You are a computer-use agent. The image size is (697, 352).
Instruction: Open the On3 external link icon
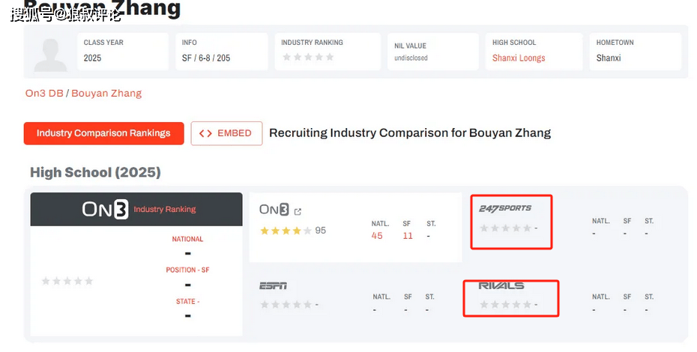298,211
